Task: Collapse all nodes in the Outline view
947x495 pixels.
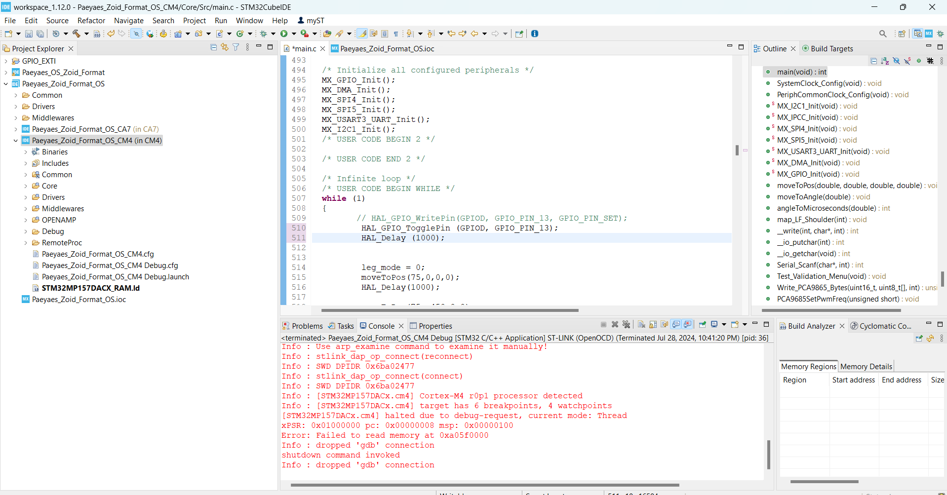Action: pyautogui.click(x=873, y=61)
